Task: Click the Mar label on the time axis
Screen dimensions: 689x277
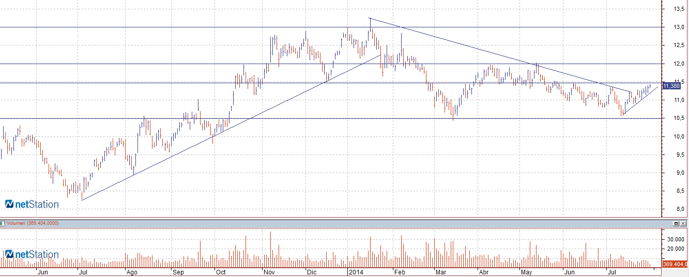Action: (440, 272)
